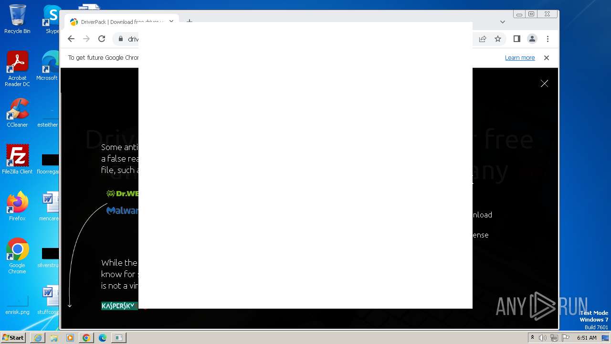
Task: Go back using Chrome's back arrow
Action: (x=71, y=39)
